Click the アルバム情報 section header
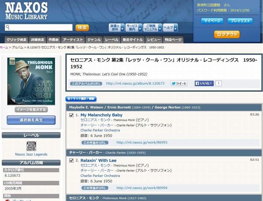Viewport: 263px width, 201px height. click(x=31, y=163)
